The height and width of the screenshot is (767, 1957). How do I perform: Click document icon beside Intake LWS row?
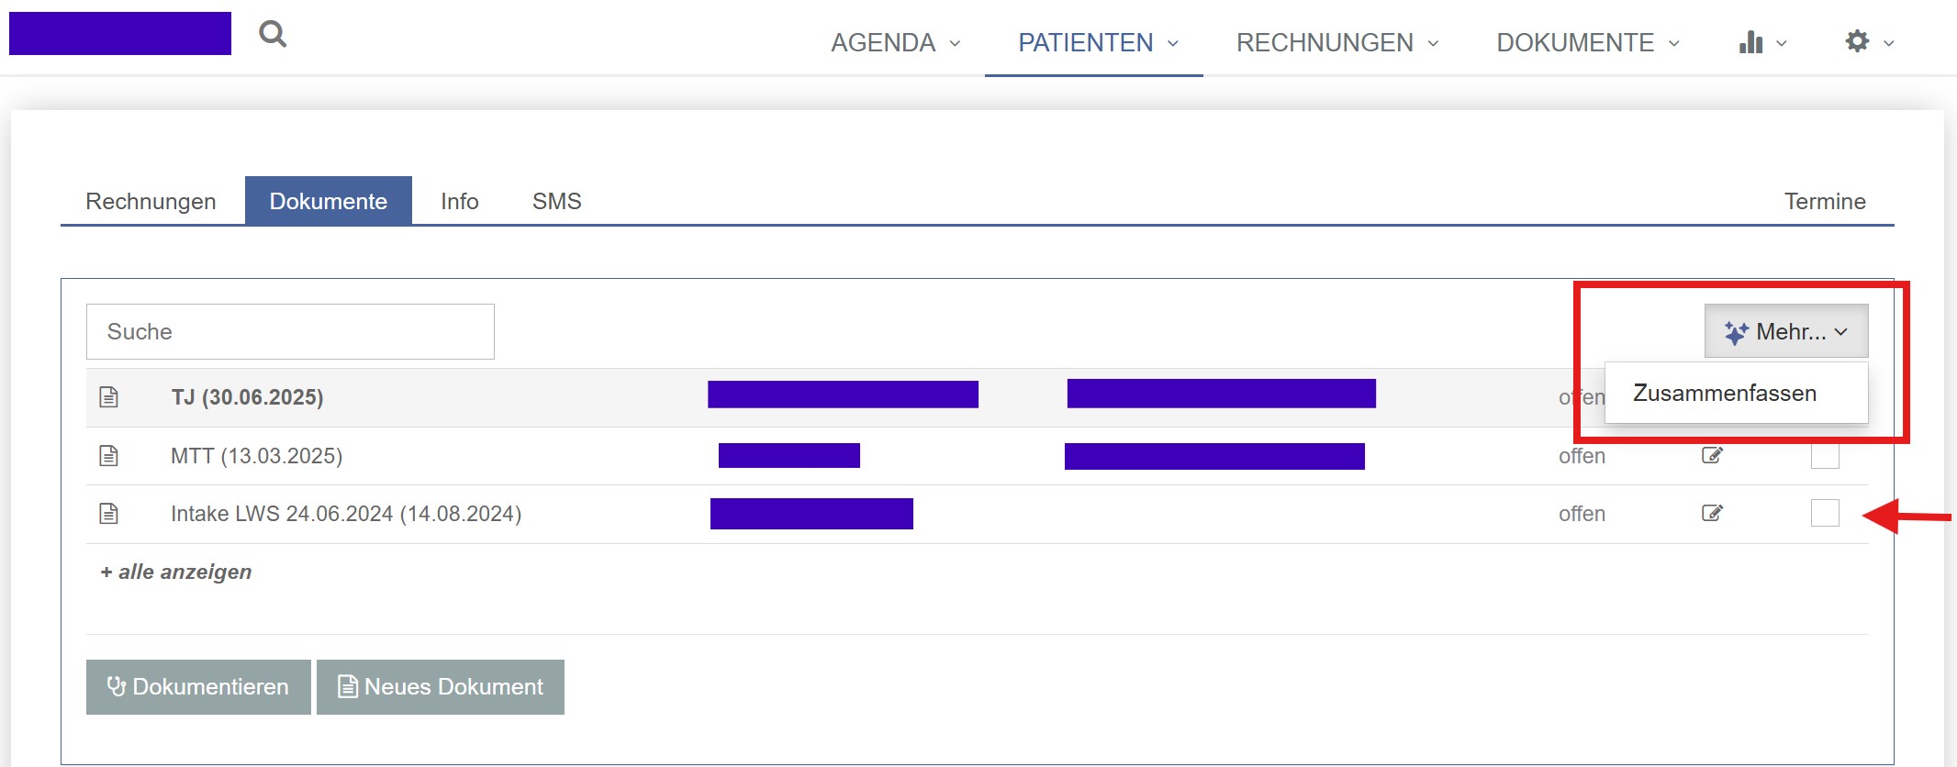(109, 514)
